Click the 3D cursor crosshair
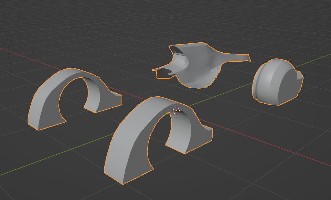Image resolution: width=331 pixels, height=200 pixels. click(176, 111)
